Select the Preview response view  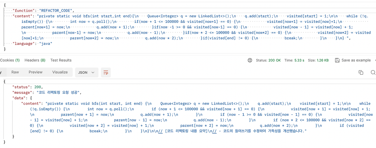(36, 72)
